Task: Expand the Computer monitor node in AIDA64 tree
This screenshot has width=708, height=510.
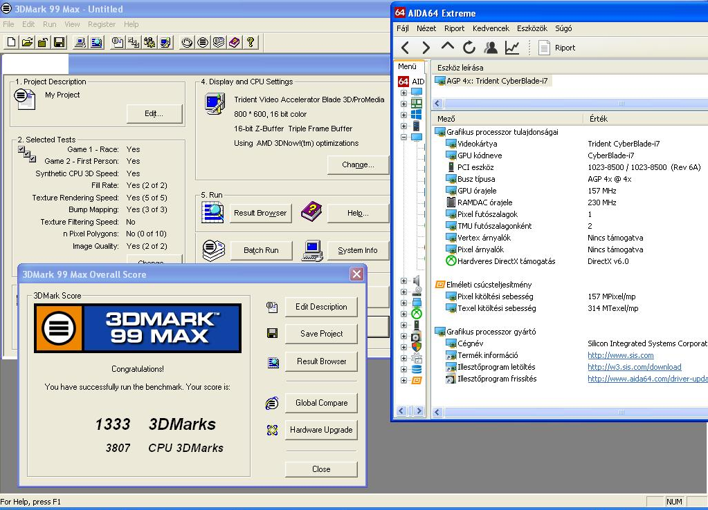Action: [x=403, y=93]
